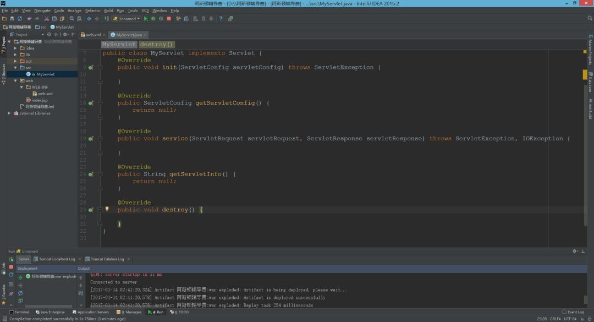Viewport: 594px width, 322px height.
Task: Click Scroll from Source icon in Project panel
Action: [49, 35]
